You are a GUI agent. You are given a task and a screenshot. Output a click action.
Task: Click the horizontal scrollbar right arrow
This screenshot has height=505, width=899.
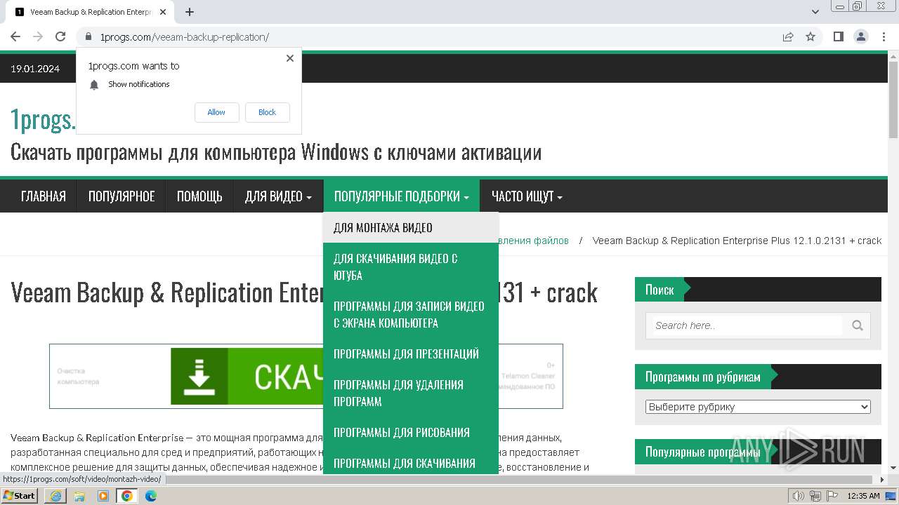883,480
